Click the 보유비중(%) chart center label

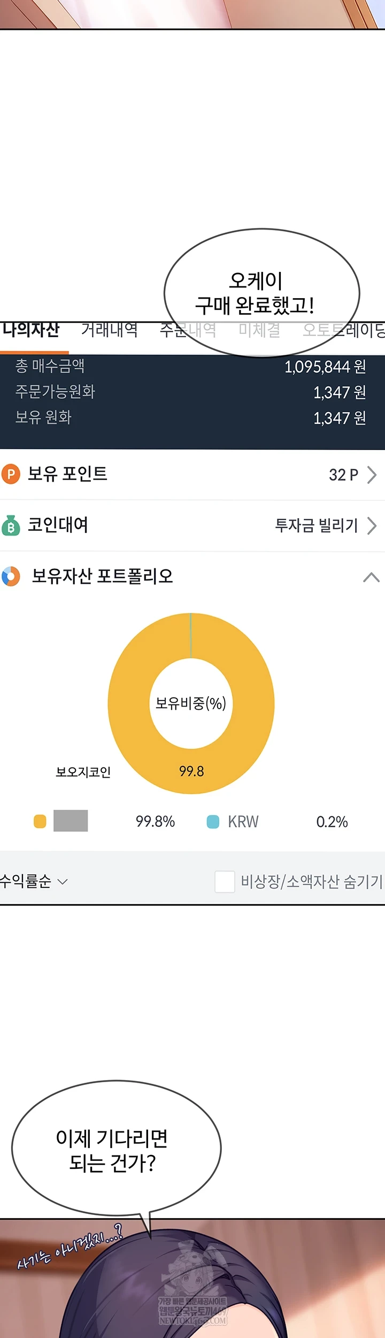(191, 703)
